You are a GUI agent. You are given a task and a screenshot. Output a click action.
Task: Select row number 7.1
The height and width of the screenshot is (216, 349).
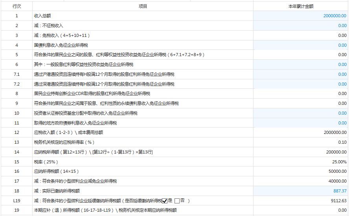pos(17,74)
